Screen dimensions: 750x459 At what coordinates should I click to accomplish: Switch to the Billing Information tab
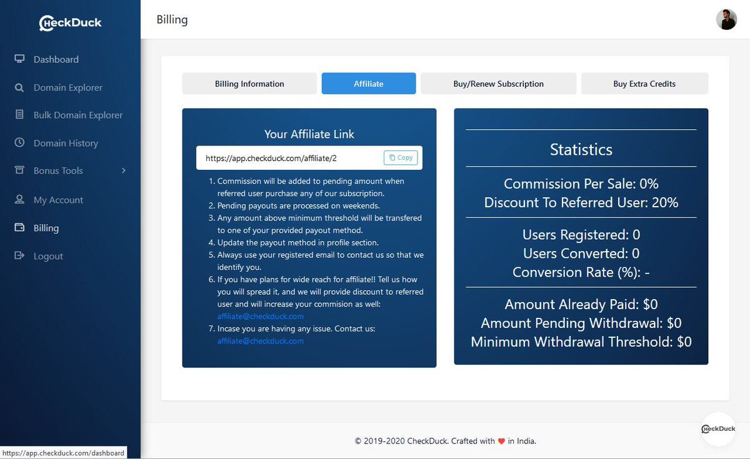coord(249,84)
